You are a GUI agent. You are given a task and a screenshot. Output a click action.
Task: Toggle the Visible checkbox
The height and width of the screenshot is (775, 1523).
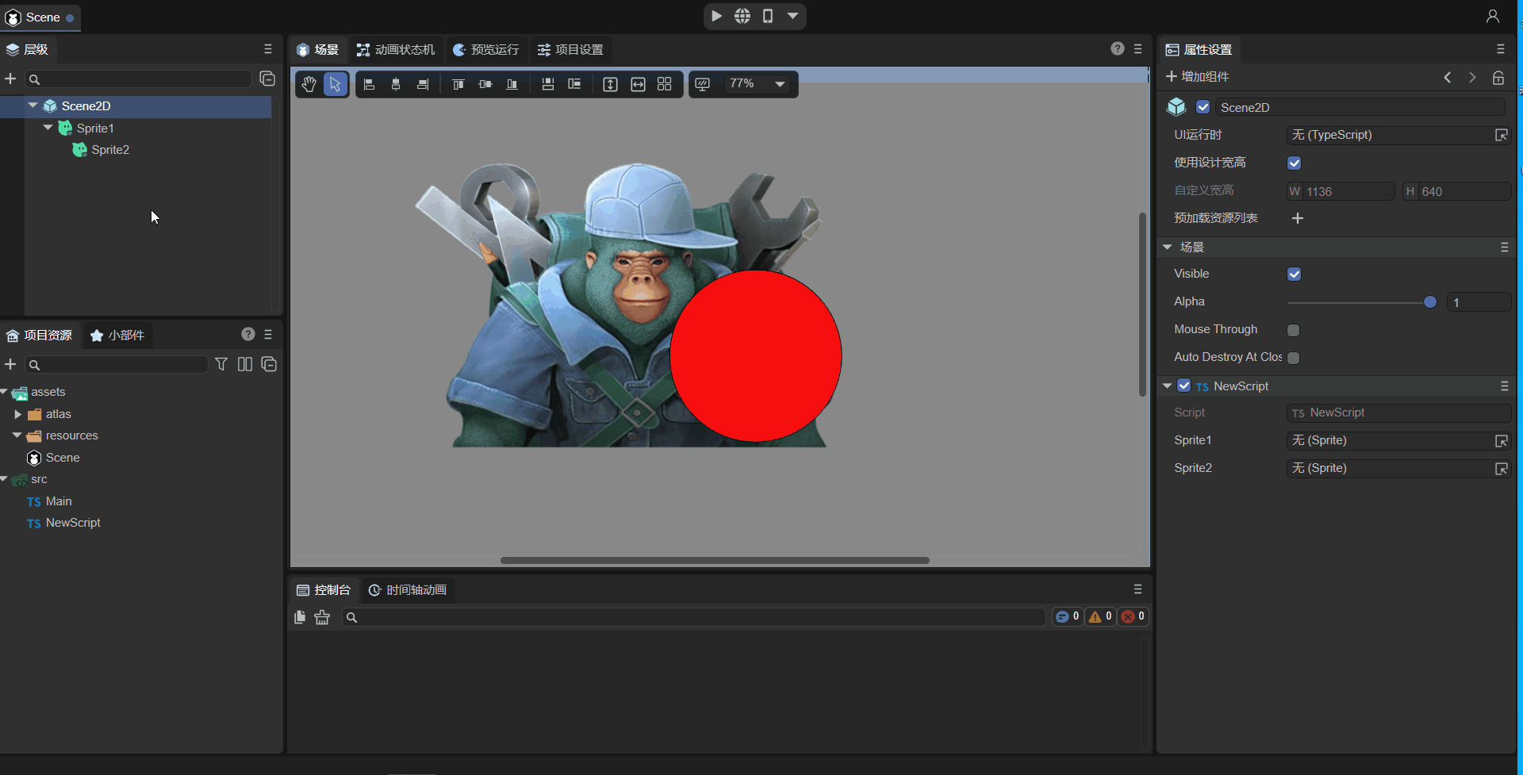1294,274
